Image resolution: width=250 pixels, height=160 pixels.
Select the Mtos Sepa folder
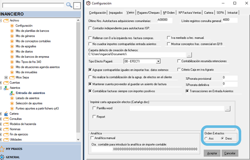pyautogui.click(x=22, y=77)
